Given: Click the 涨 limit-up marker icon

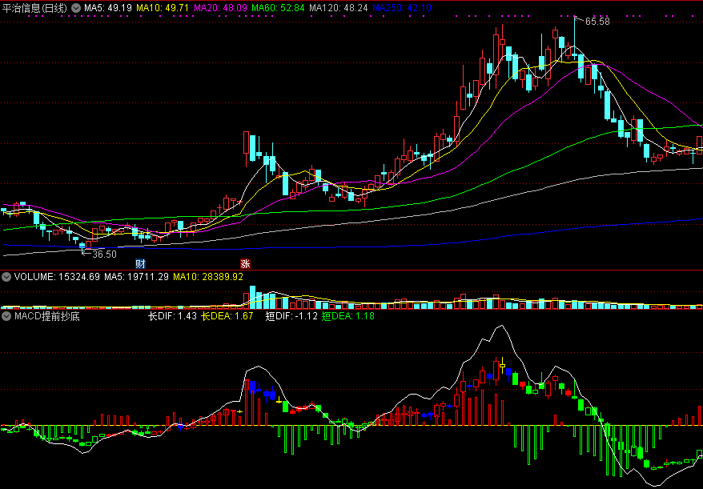Looking at the screenshot, I should 245,263.
